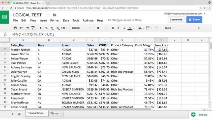Select column header G

122,40
